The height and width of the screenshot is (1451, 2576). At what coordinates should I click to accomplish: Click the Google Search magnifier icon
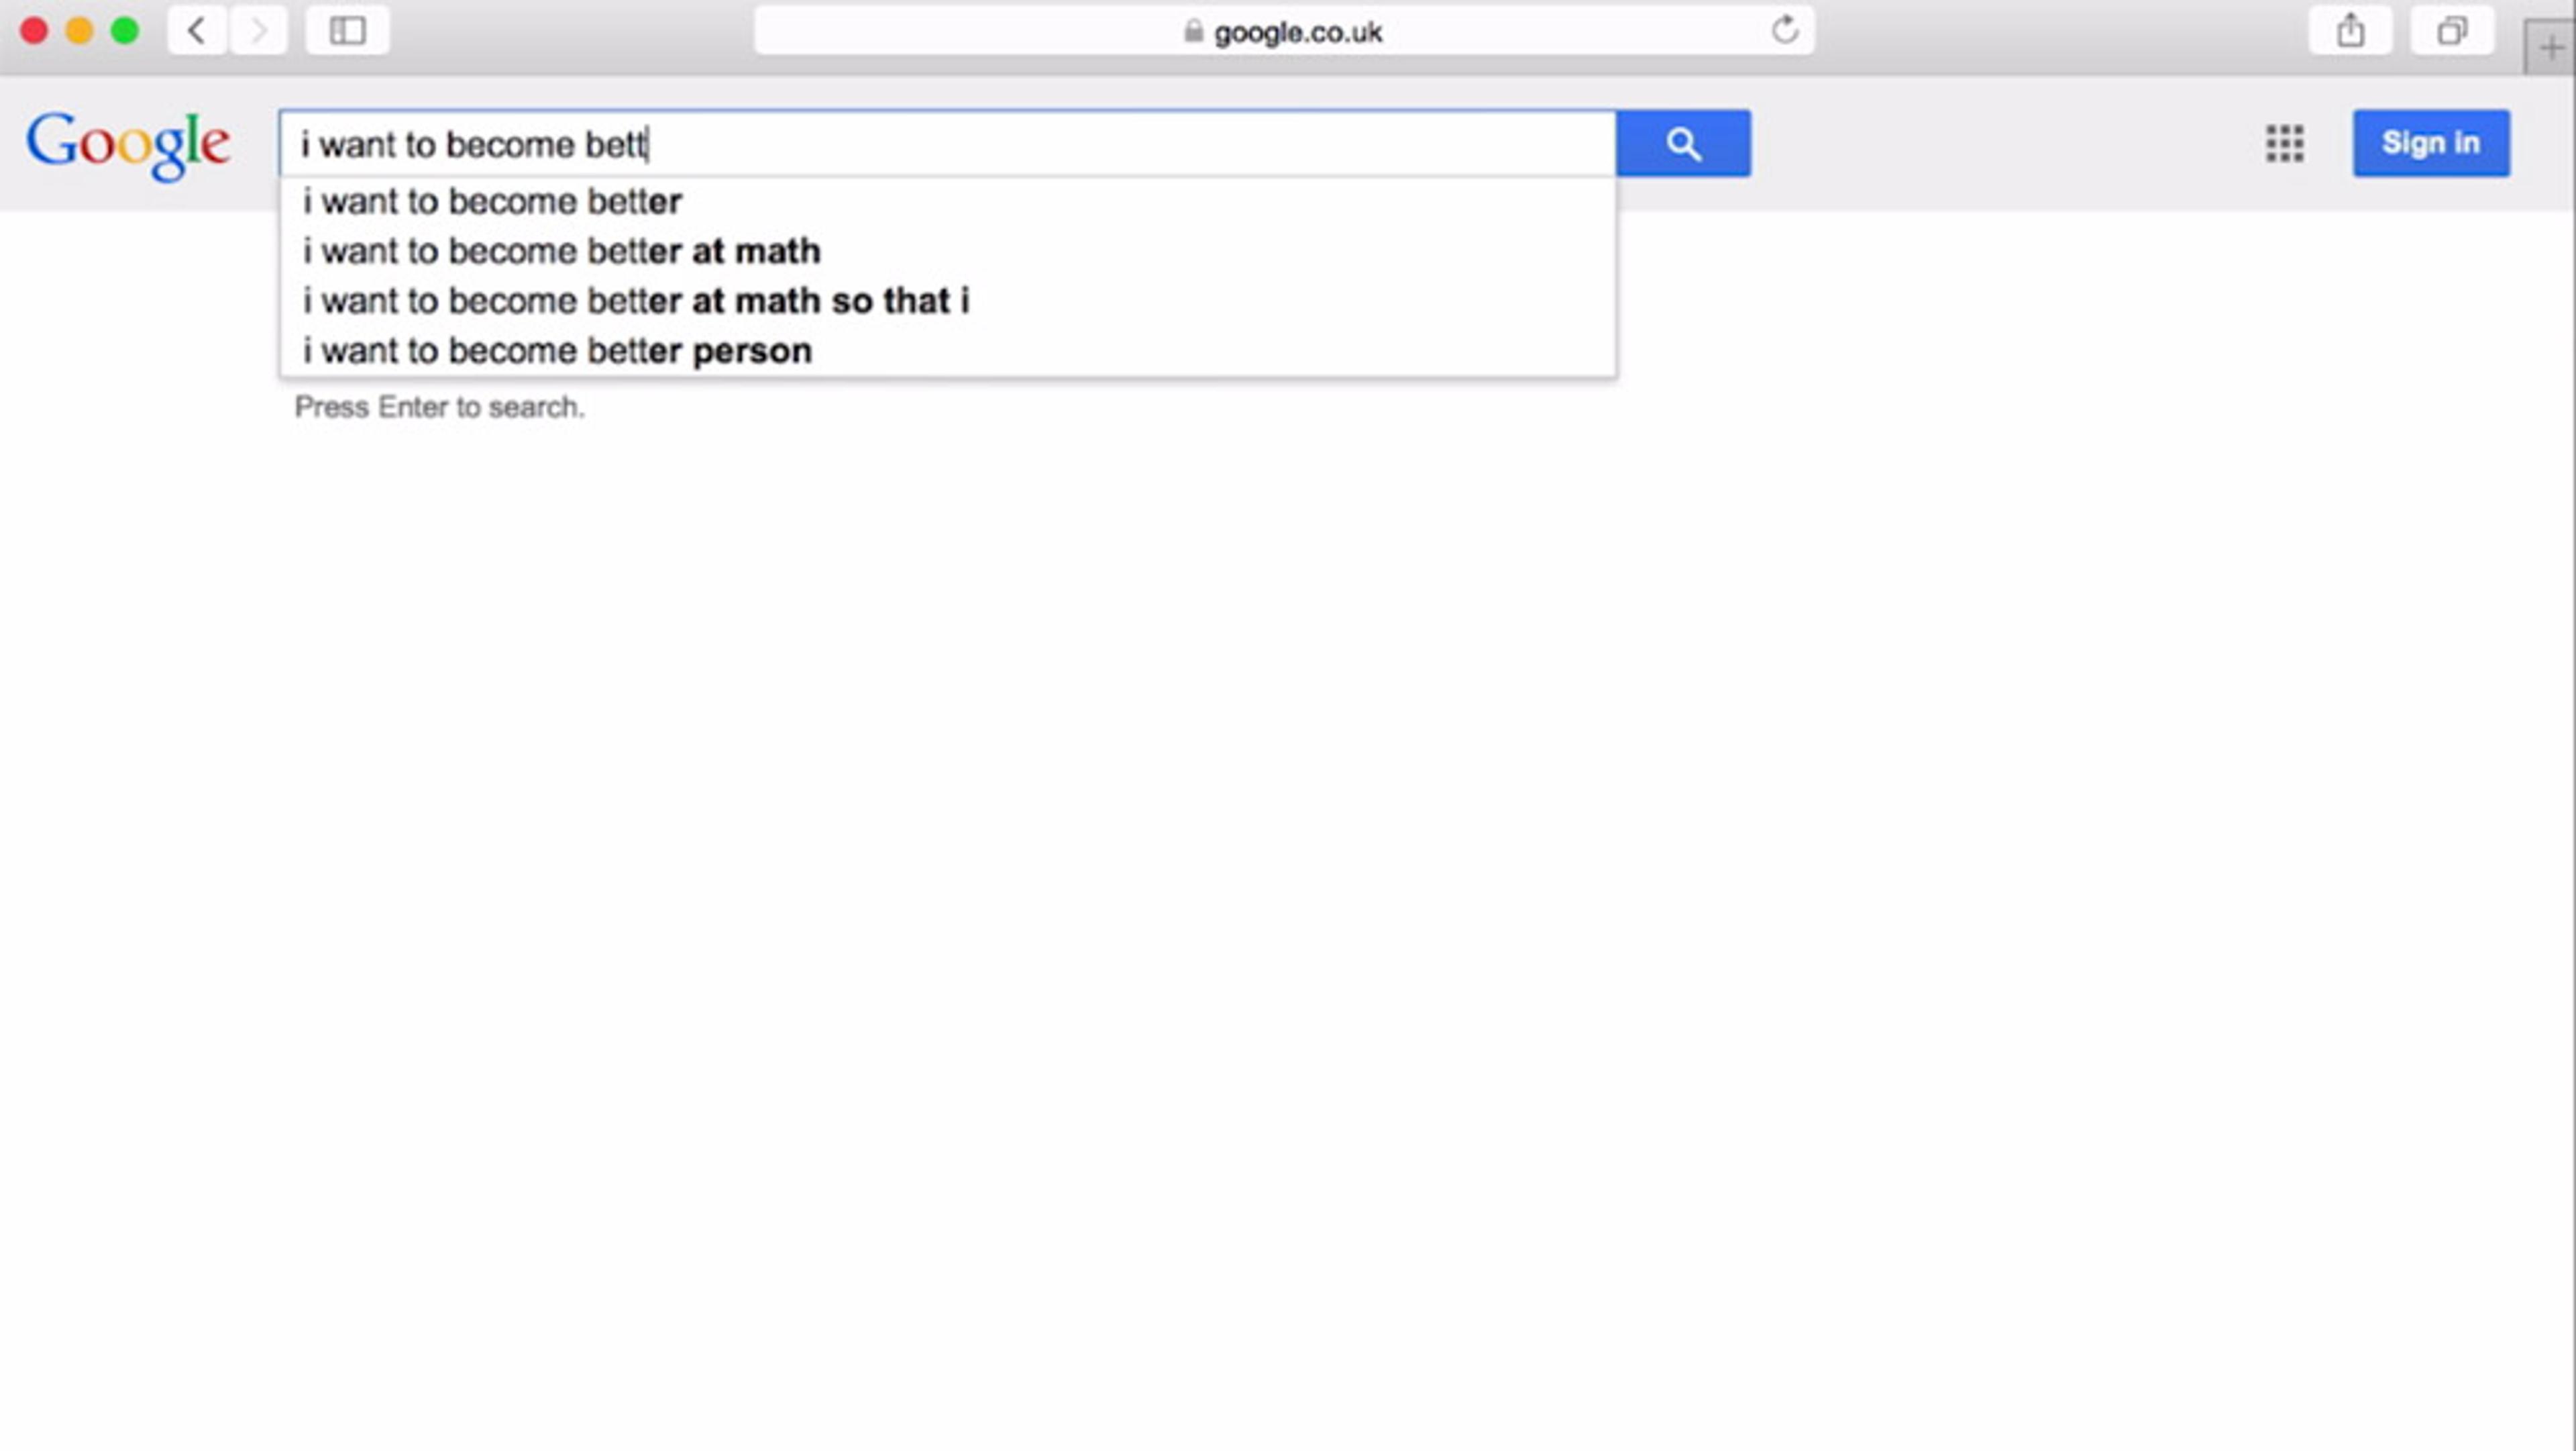(x=1683, y=143)
